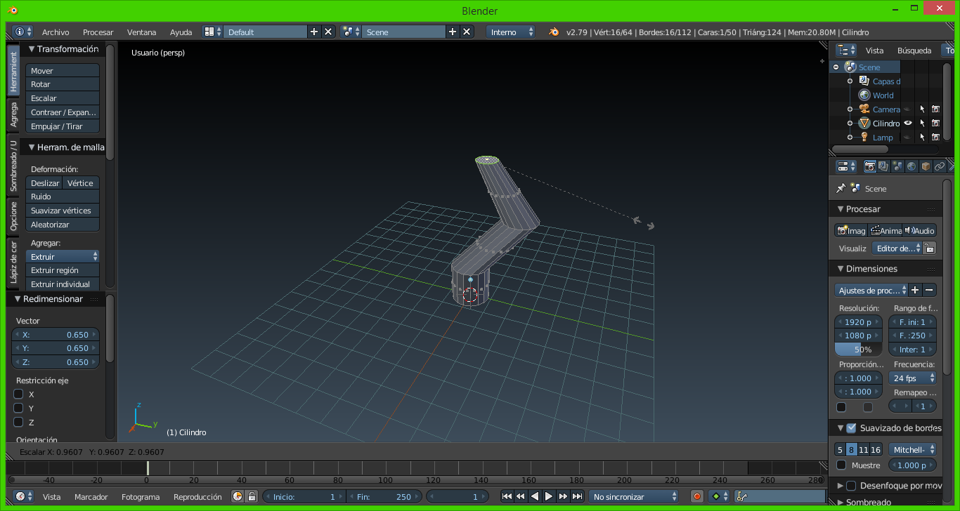Open the timeline editor type selector

pyautogui.click(x=23, y=496)
